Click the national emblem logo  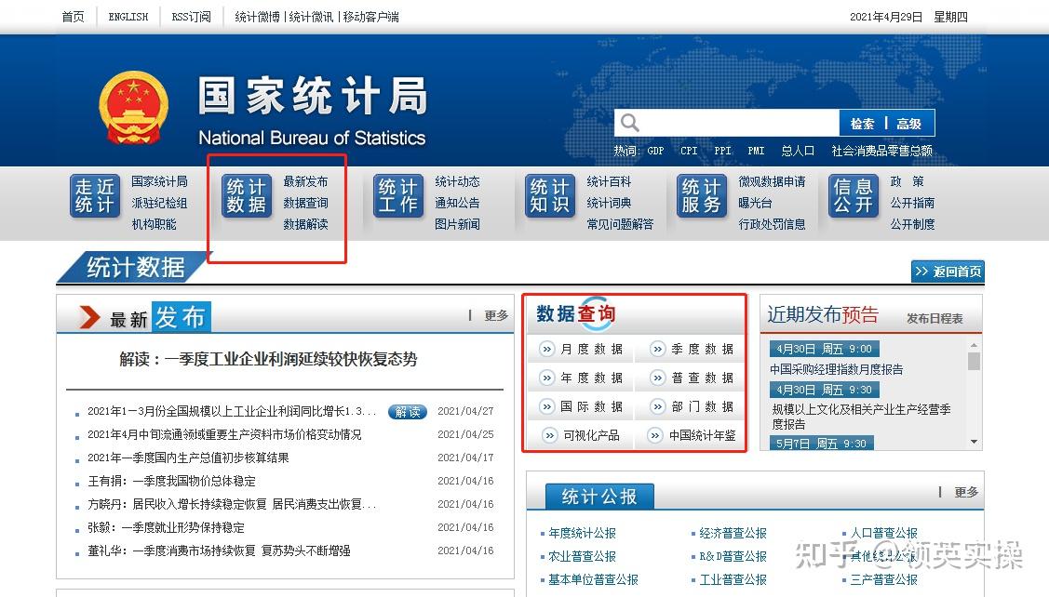pos(133,108)
